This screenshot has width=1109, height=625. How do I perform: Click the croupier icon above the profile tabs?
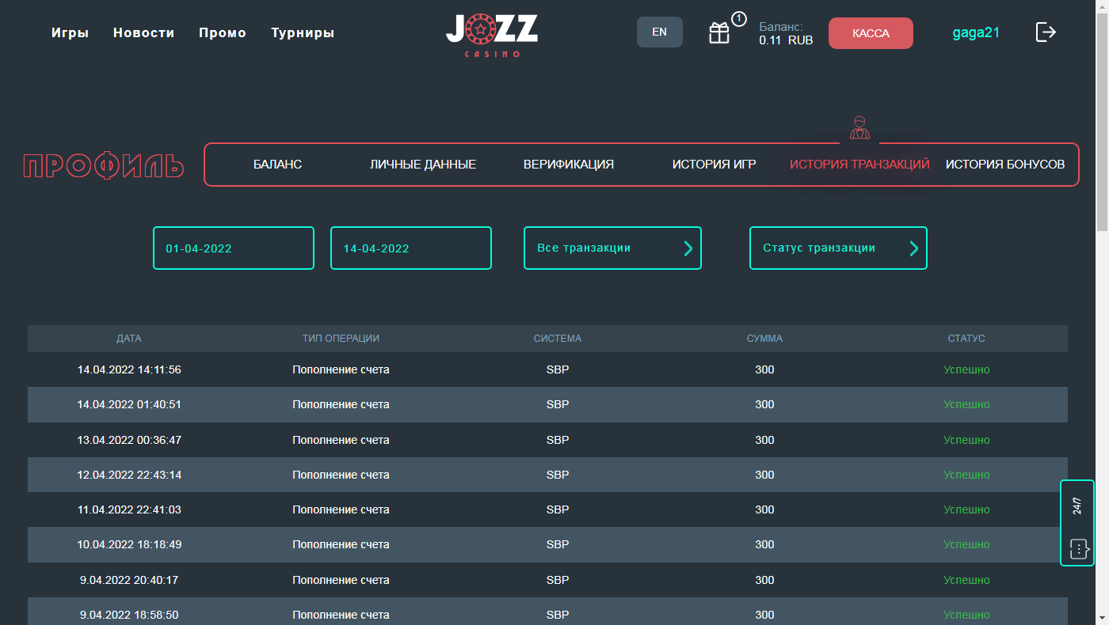click(859, 127)
